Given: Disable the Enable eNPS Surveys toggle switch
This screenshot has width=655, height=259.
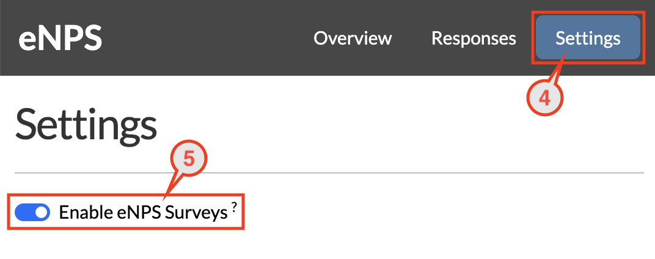Looking at the screenshot, I should [32, 213].
